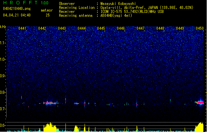Image resolution: width=207 pixels, height=132 pixels.
Task: Click the 0.6 kHz axis label
Action: (x=3, y=125)
